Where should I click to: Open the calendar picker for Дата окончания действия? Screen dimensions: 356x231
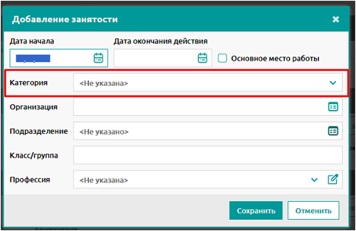(202, 58)
